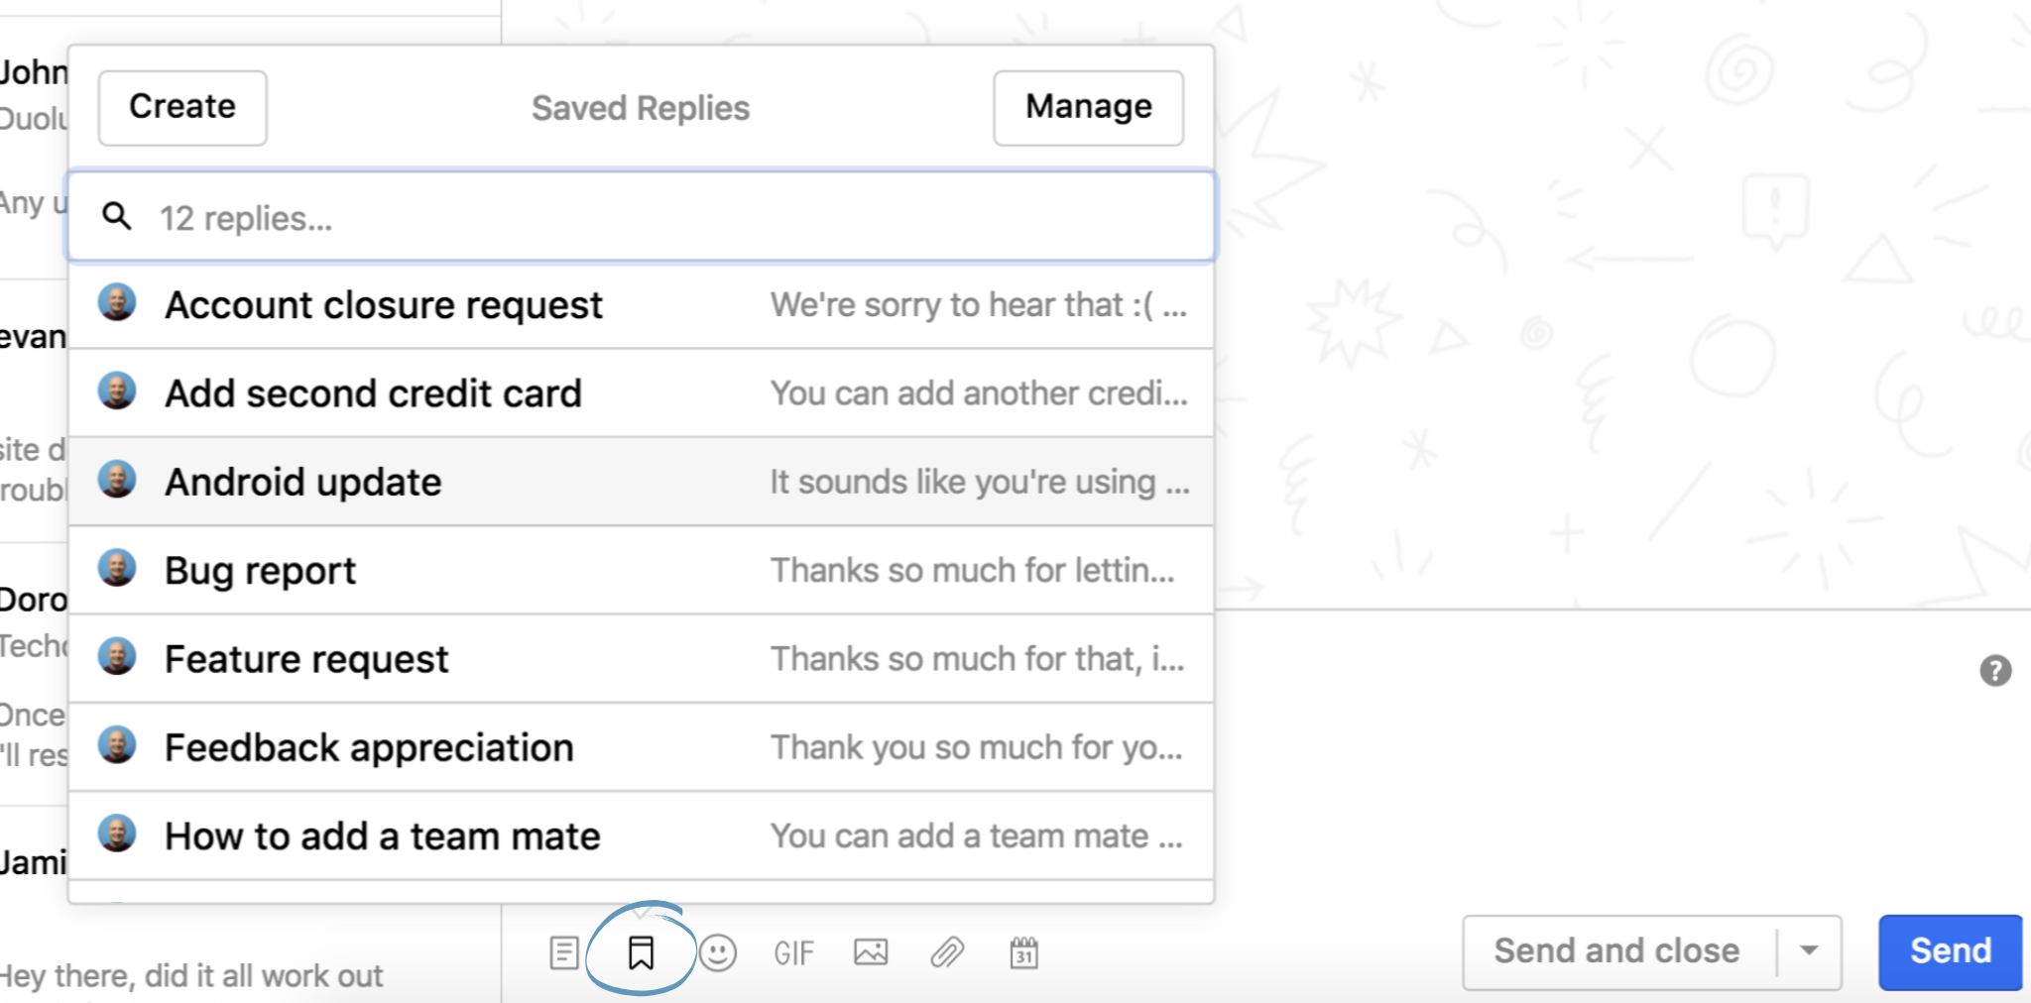Click preview text "Thank you so much for yo..."
Image resolution: width=2031 pixels, height=1003 pixels.
(x=977, y=747)
